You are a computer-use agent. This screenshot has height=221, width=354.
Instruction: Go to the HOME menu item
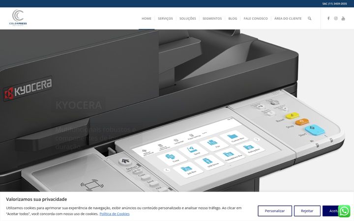pos(147,19)
